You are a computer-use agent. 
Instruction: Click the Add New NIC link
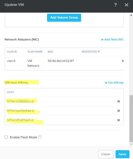(112, 39)
